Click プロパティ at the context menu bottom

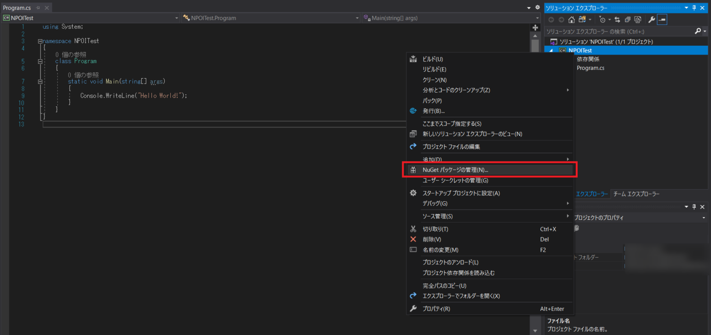[x=436, y=309]
